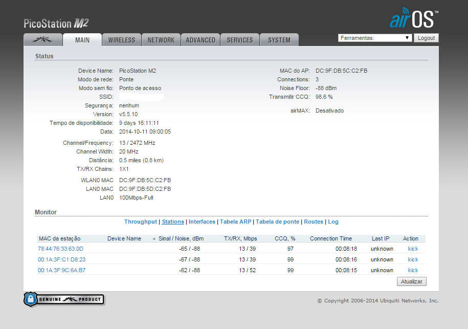Show the Interfaces monitor
Viewport: 468px width, 329px height.
click(202, 222)
